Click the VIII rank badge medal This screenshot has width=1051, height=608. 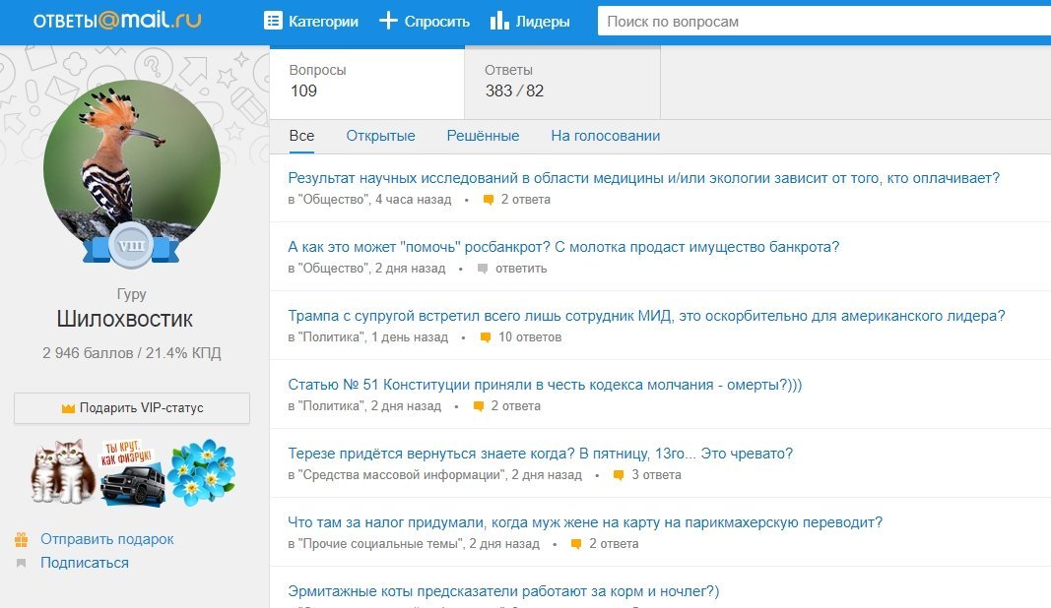pos(130,246)
